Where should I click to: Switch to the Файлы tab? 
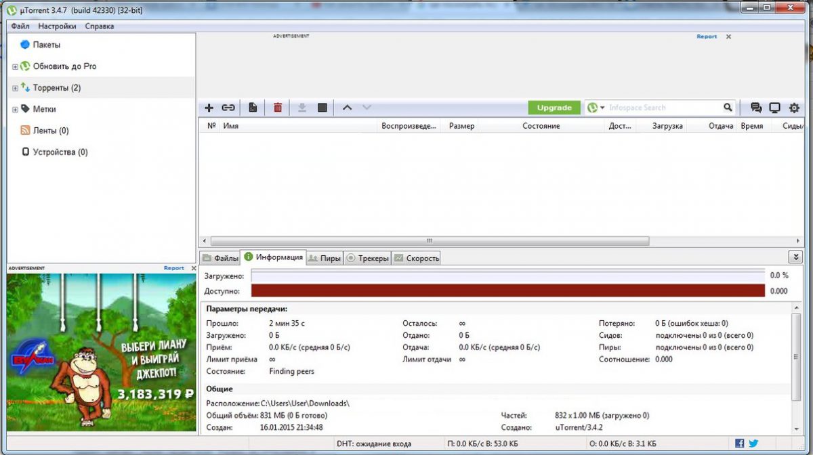[220, 258]
